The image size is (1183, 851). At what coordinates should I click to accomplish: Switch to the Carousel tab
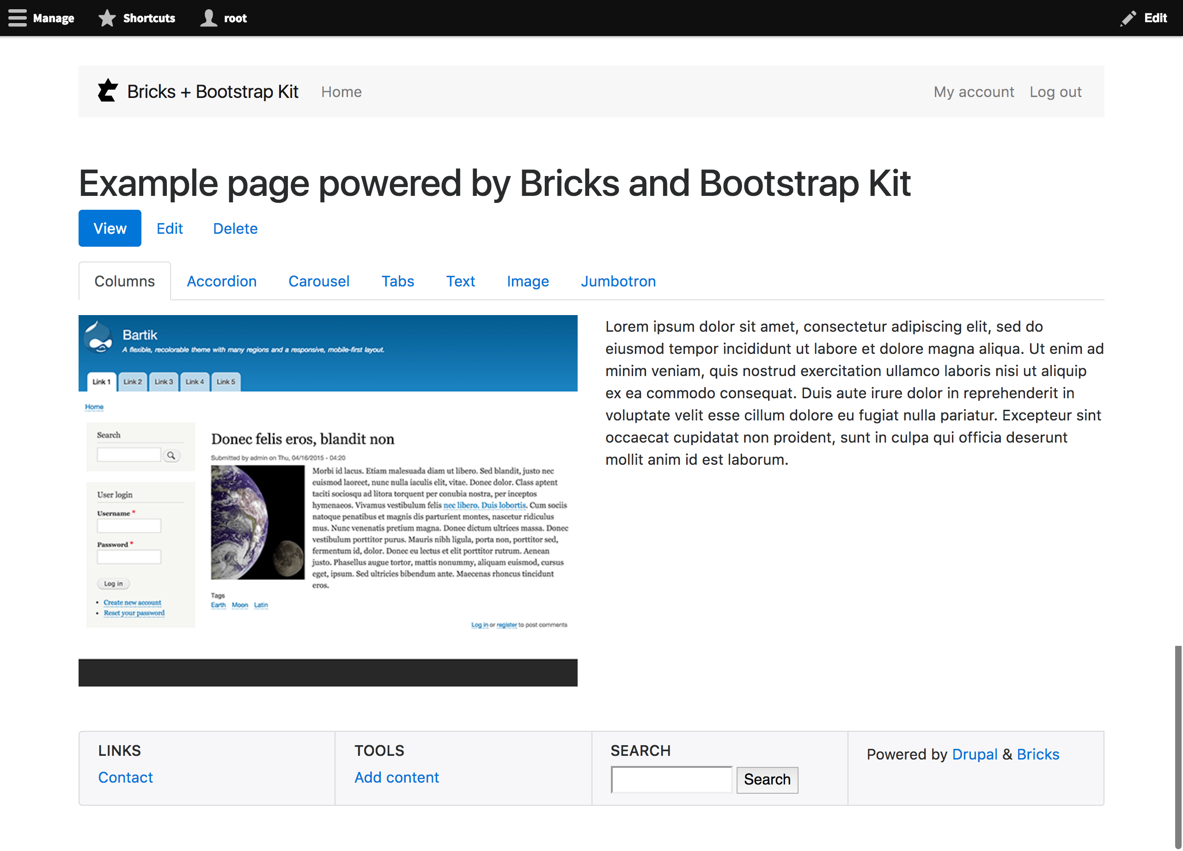tap(319, 281)
